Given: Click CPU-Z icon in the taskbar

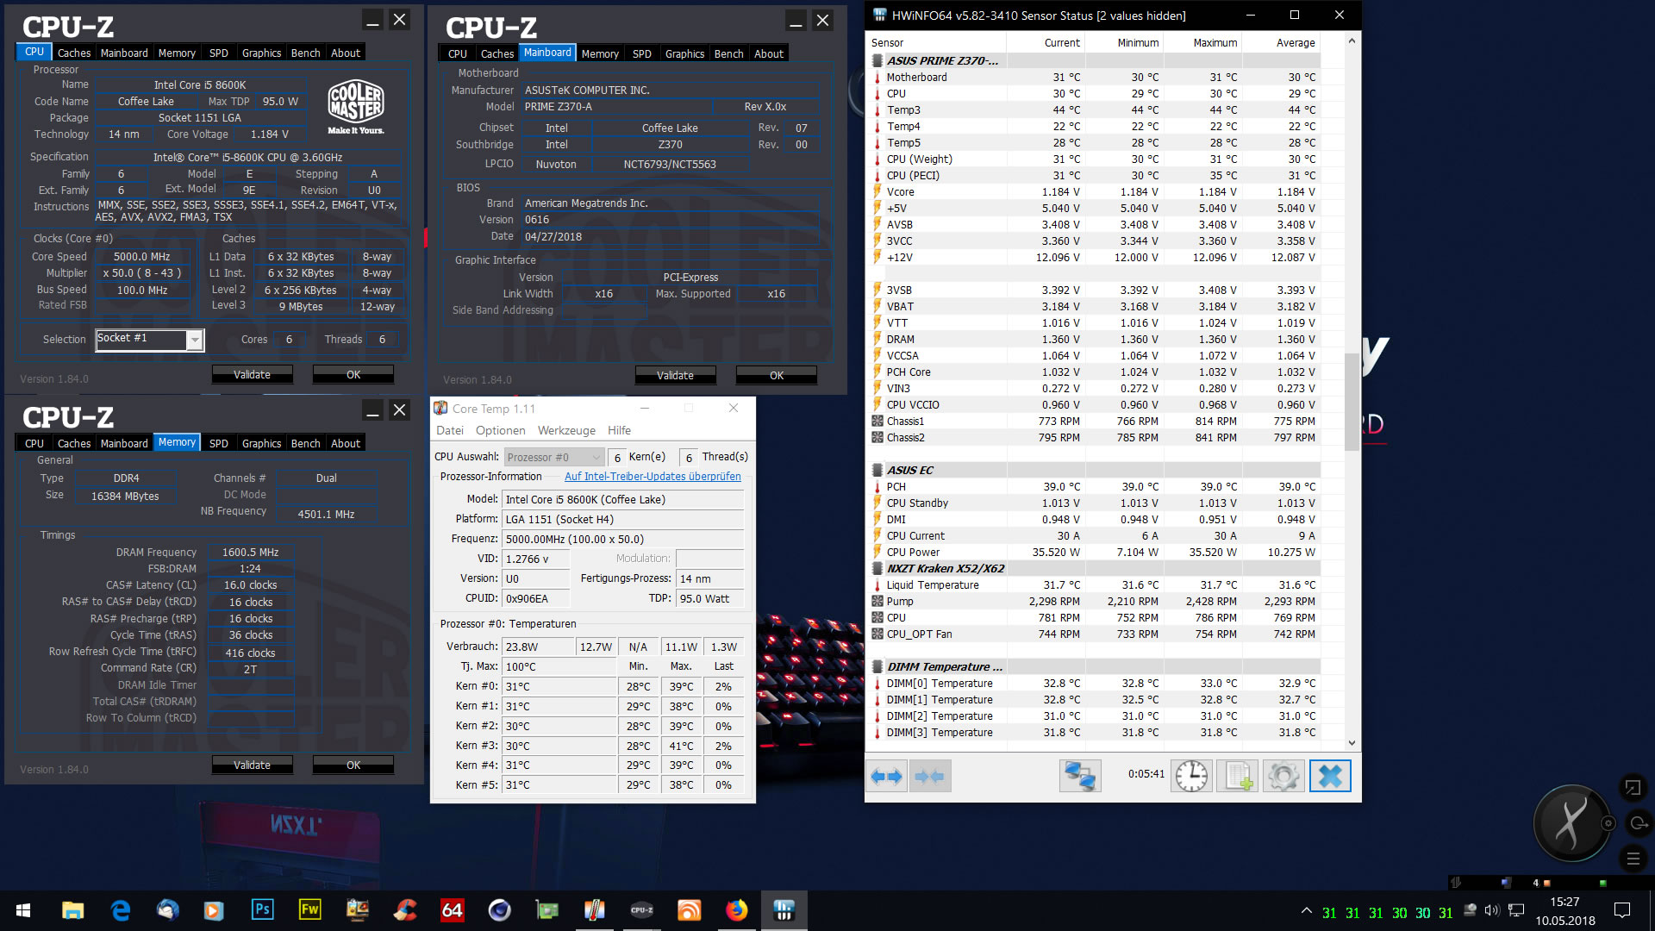Looking at the screenshot, I should pyautogui.click(x=642, y=910).
